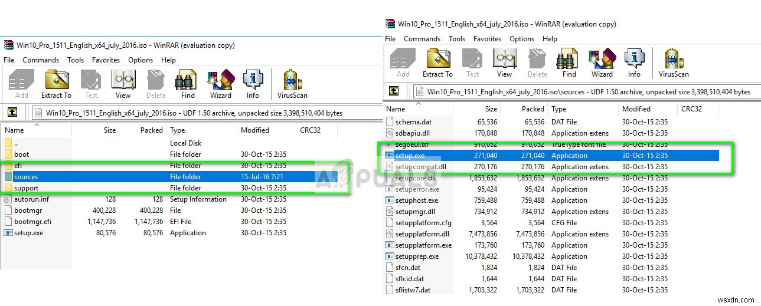Run VirusScan in right WinRAR window
Screen dimensions: 761x306
674,62
